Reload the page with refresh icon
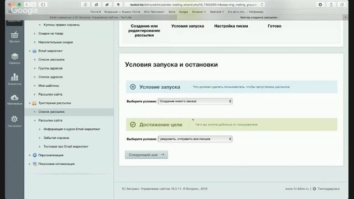354x199 pixels. (x=262, y=4)
